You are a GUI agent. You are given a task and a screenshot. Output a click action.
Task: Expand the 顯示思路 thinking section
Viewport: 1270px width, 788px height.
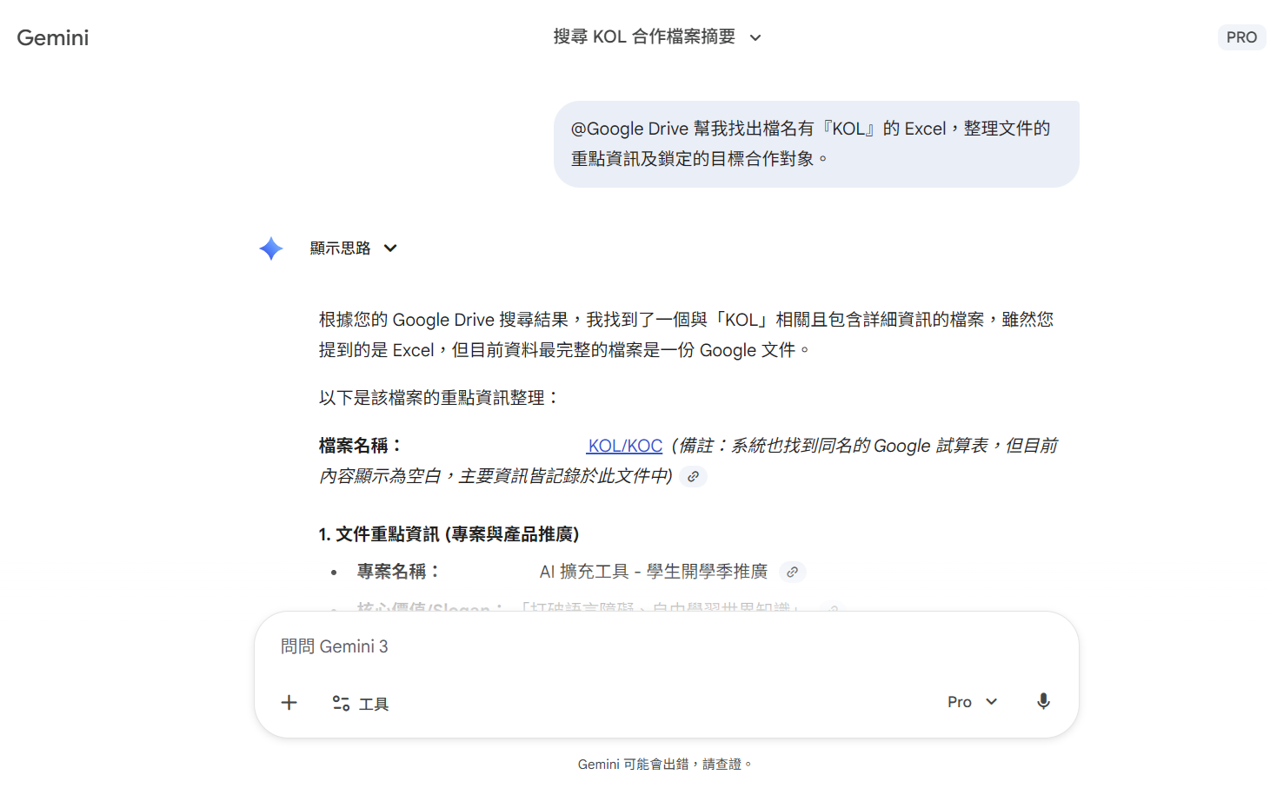[x=340, y=248]
